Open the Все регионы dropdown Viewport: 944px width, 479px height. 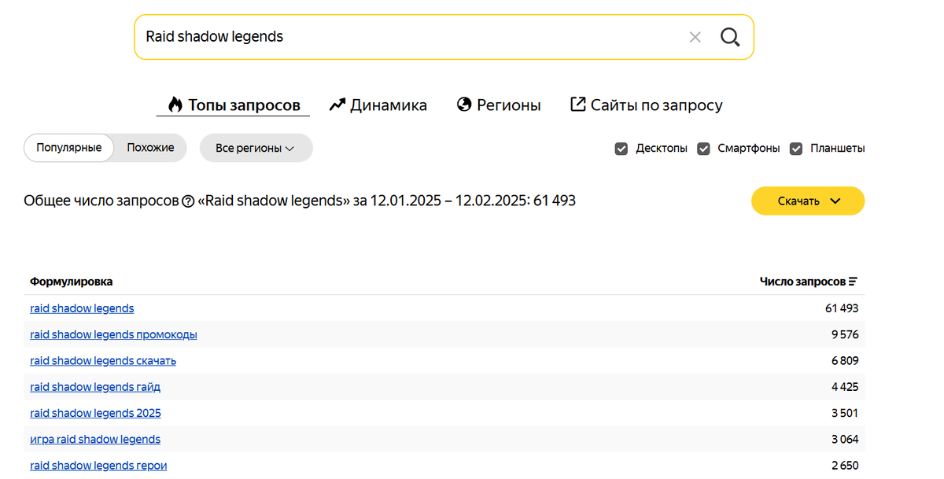pos(256,148)
